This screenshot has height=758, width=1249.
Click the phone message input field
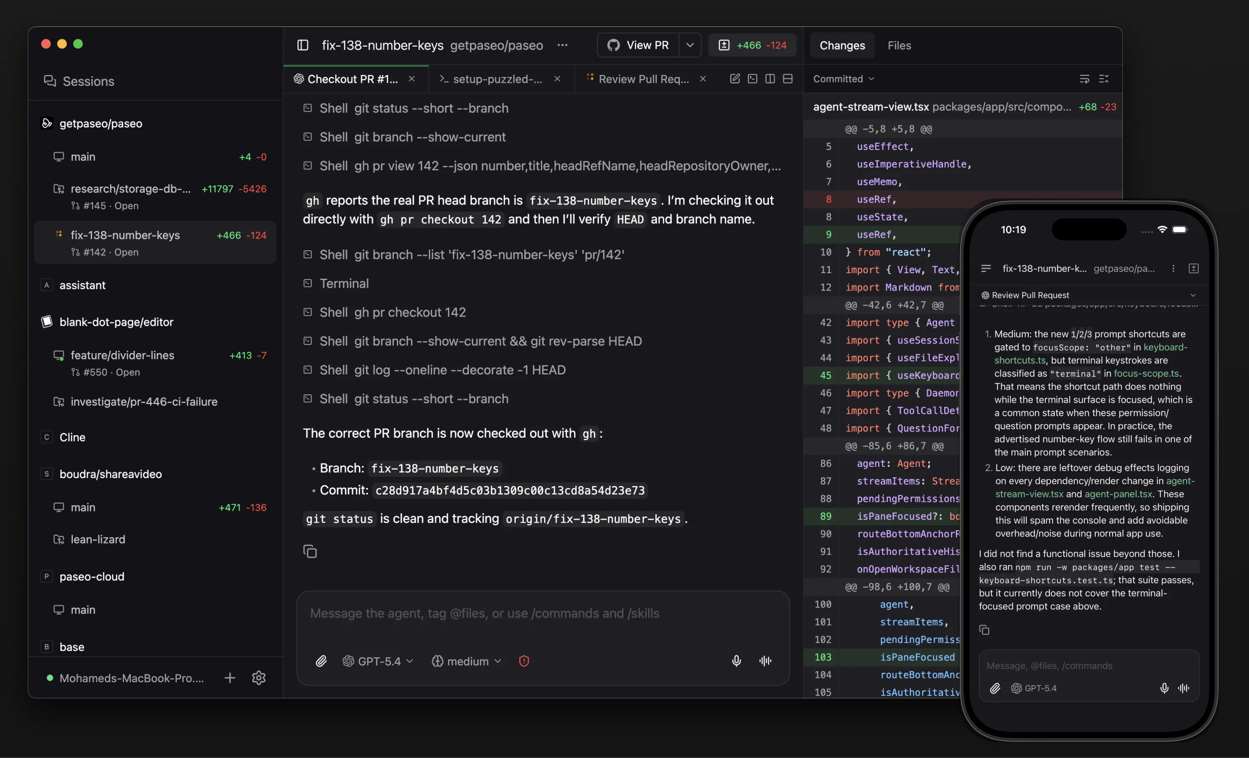tap(1089, 665)
